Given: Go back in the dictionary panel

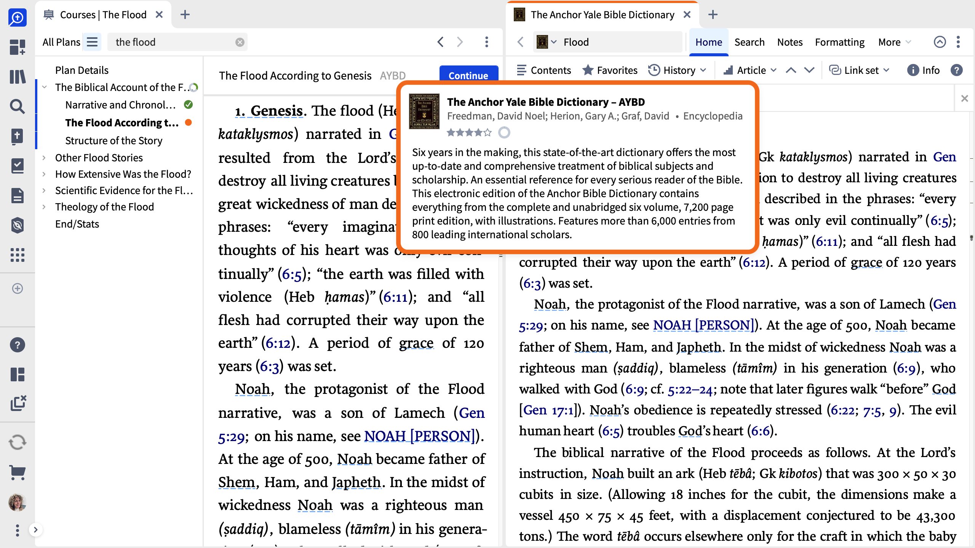Looking at the screenshot, I should 521,42.
